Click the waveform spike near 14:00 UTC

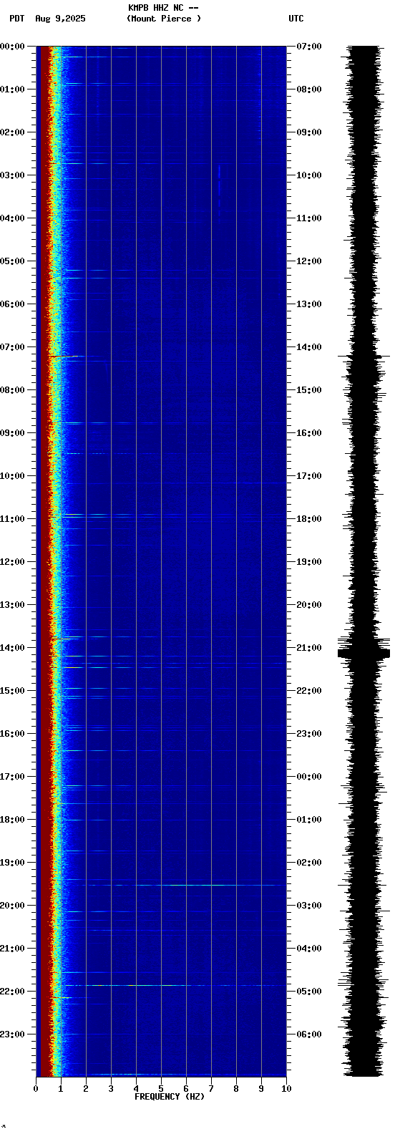[364, 356]
